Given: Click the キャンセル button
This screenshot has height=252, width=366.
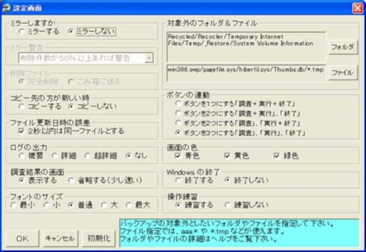Looking at the screenshot, I should pyautogui.click(x=60, y=238).
